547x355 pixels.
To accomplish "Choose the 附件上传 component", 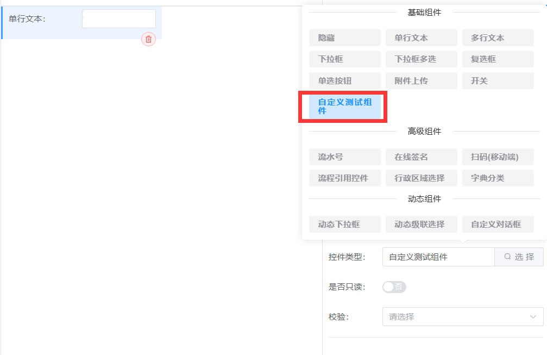I will click(x=422, y=80).
